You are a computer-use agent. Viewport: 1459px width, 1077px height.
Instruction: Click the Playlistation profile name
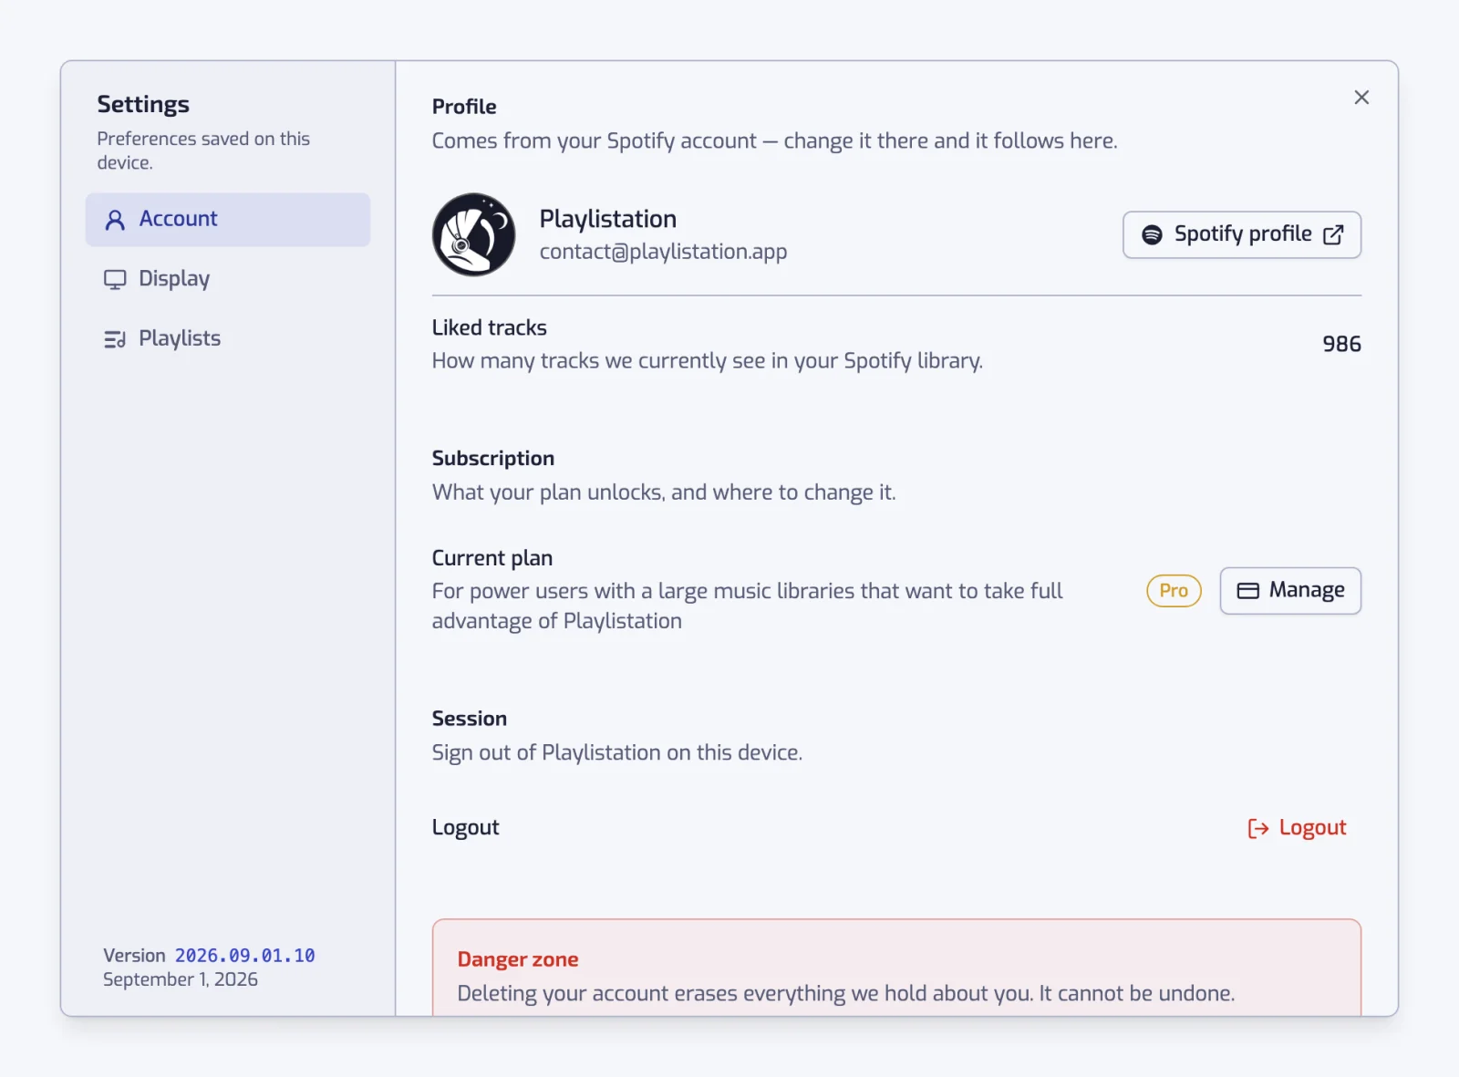[608, 219]
